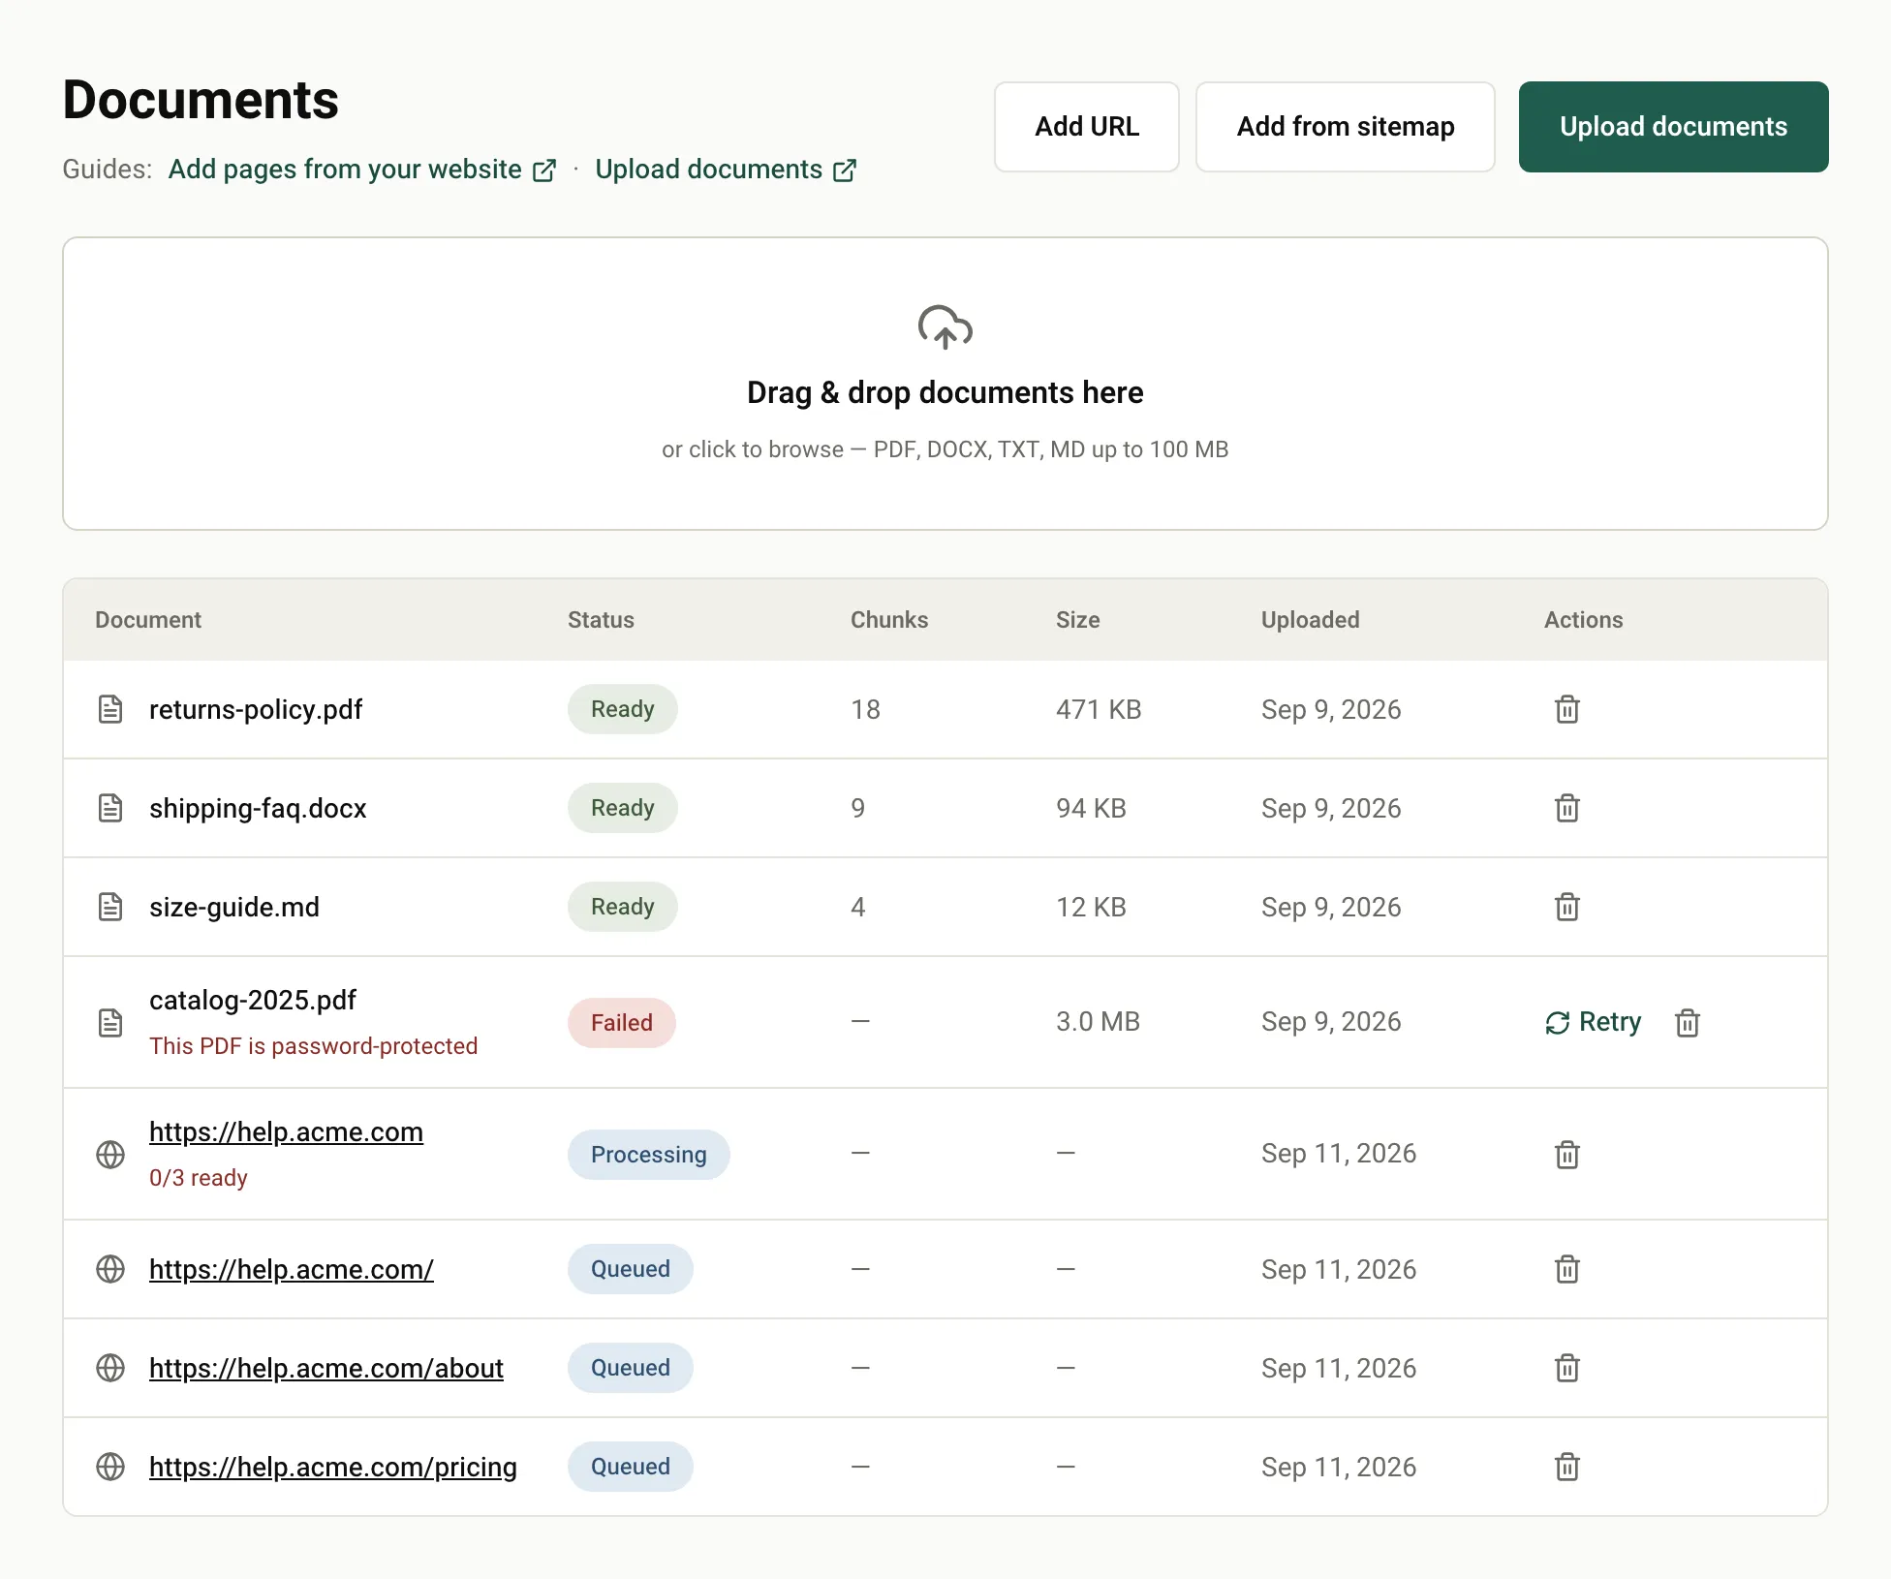Delete the queued https://help.acme.com/ row
Screen dimensions: 1891x1579
(1566, 1269)
